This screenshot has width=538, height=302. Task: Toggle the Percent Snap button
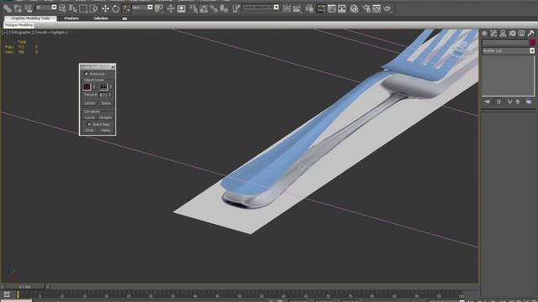[x=214, y=8]
